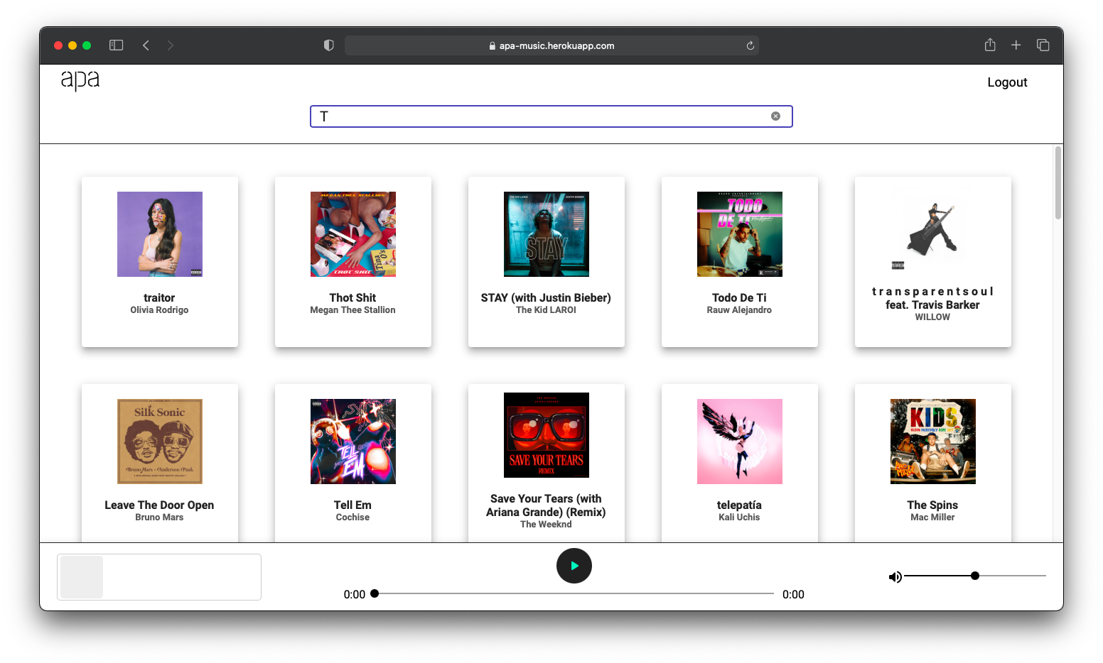Viewport: 1103px width, 663px height.
Task: Reload the page
Action: click(750, 45)
